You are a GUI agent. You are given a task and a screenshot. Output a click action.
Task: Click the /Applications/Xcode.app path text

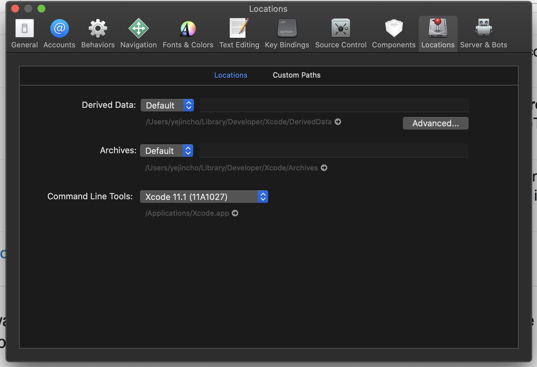[x=187, y=213]
